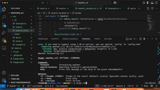Screen dimensions: 160x90
Task: Open .gitignore in the file tree
Action: click(17, 55)
